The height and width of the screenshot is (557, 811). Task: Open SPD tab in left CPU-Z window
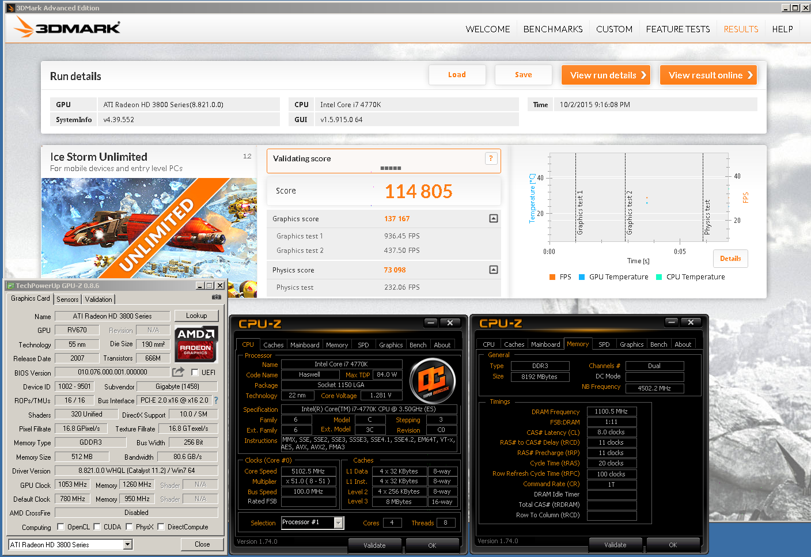coord(363,344)
